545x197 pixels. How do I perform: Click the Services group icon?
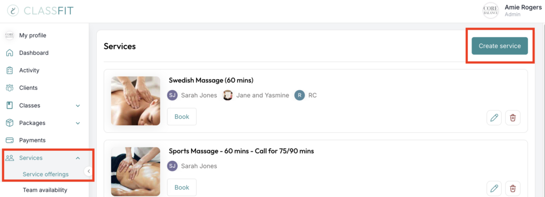10,158
